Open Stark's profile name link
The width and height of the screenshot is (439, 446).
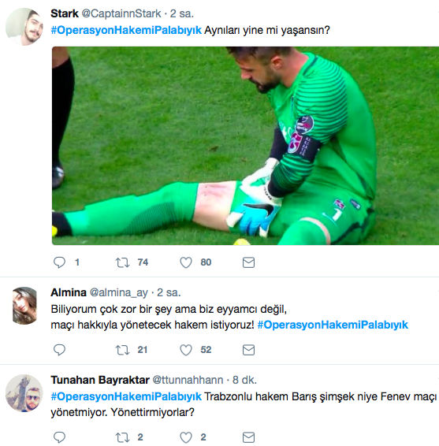65,13
